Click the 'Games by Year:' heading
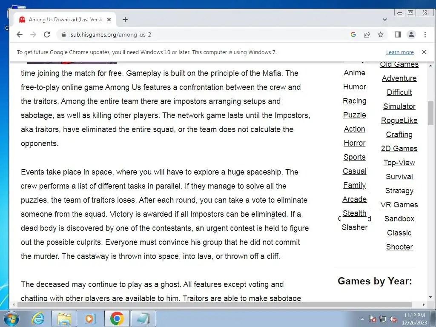 pyautogui.click(x=375, y=281)
